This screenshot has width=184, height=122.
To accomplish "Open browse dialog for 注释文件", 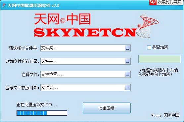I will pos(127,75).
